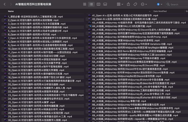Click the window title AI智能应用百科立即落地实操
The width and height of the screenshot is (188, 122).
33,4
